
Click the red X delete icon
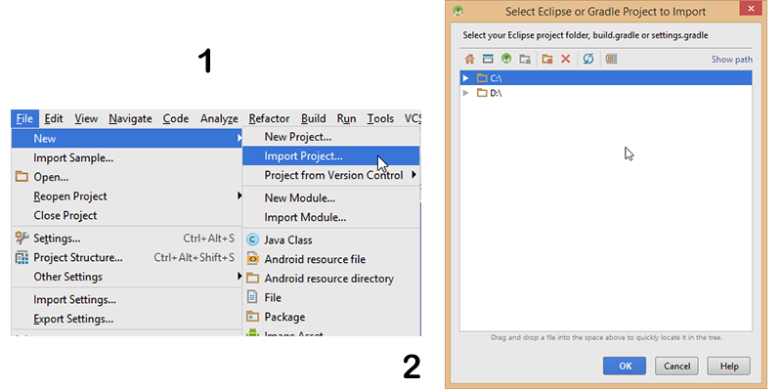click(566, 60)
